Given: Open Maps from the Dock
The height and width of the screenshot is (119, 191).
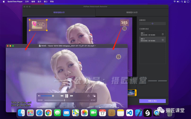Looking at the screenshot, I should [76, 113].
